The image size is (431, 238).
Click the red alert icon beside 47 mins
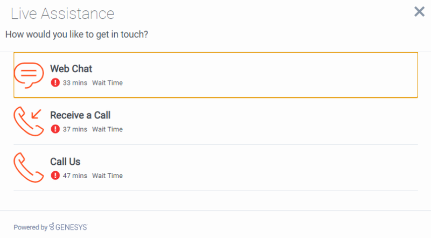tap(55, 176)
